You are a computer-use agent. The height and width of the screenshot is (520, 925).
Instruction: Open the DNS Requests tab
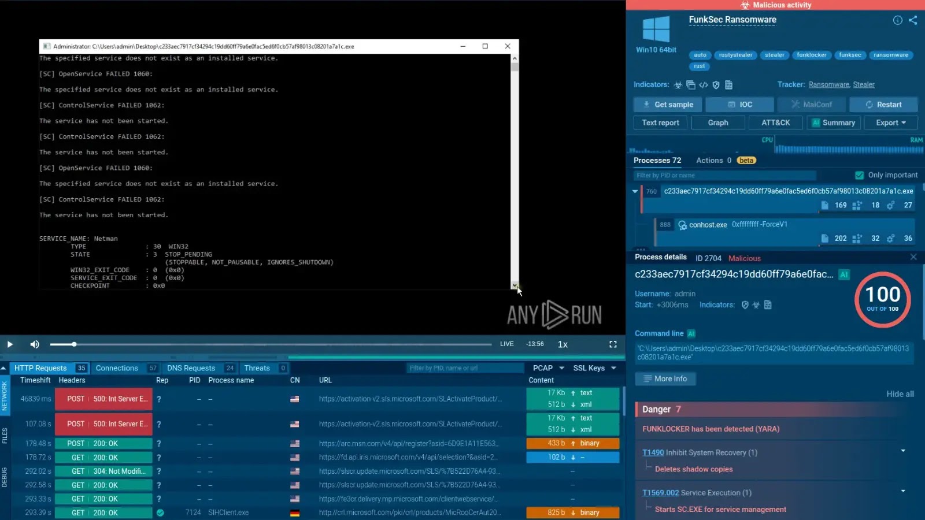point(191,367)
